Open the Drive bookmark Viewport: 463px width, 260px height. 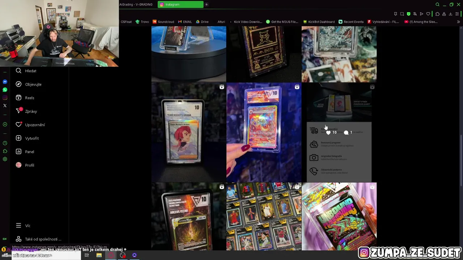202,22
